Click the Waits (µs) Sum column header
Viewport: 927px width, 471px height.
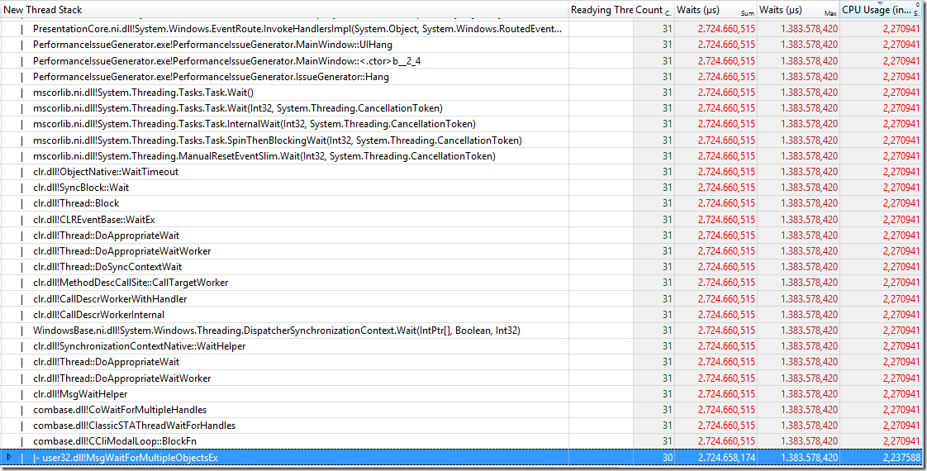(x=715, y=10)
